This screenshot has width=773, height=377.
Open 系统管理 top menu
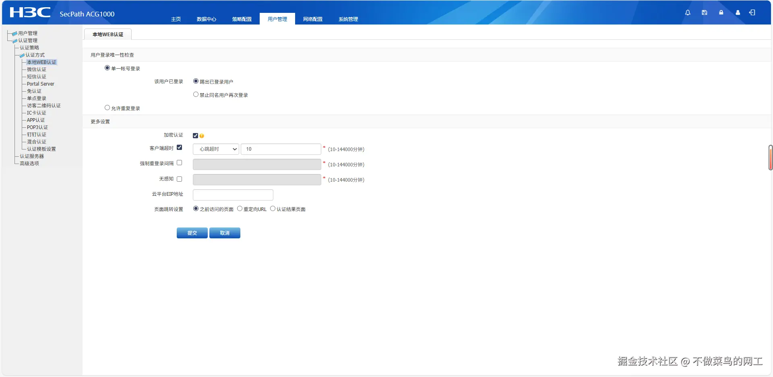point(348,19)
